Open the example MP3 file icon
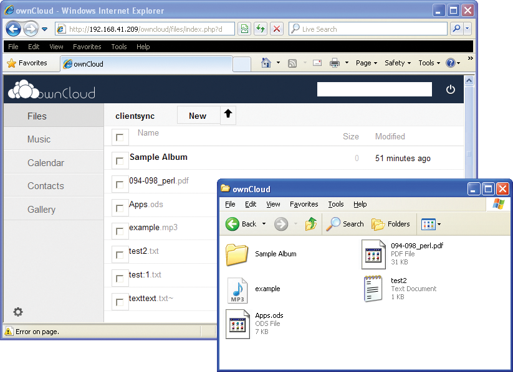The height and width of the screenshot is (372, 513). tap(237, 290)
